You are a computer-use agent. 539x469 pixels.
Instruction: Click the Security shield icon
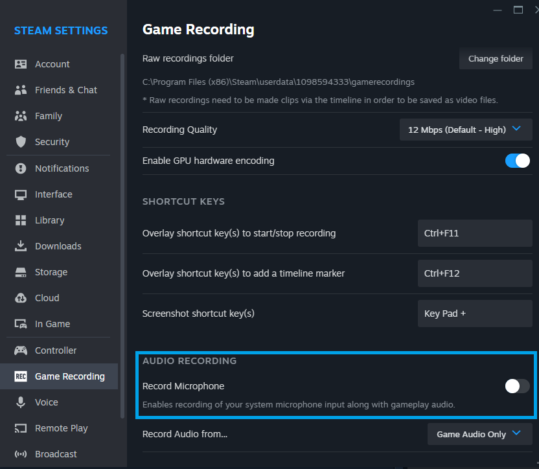(21, 142)
